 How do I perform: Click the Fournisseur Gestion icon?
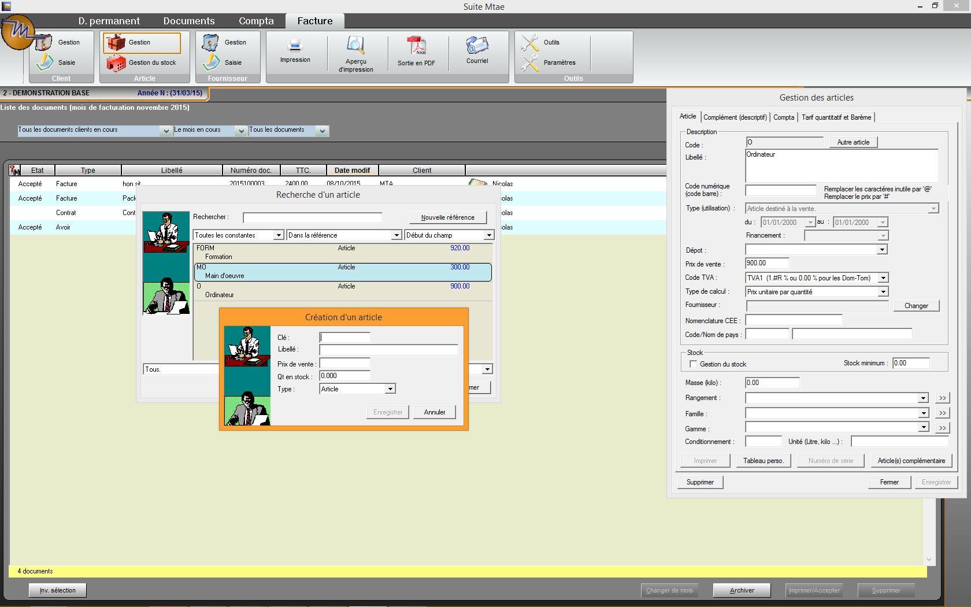pyautogui.click(x=210, y=42)
